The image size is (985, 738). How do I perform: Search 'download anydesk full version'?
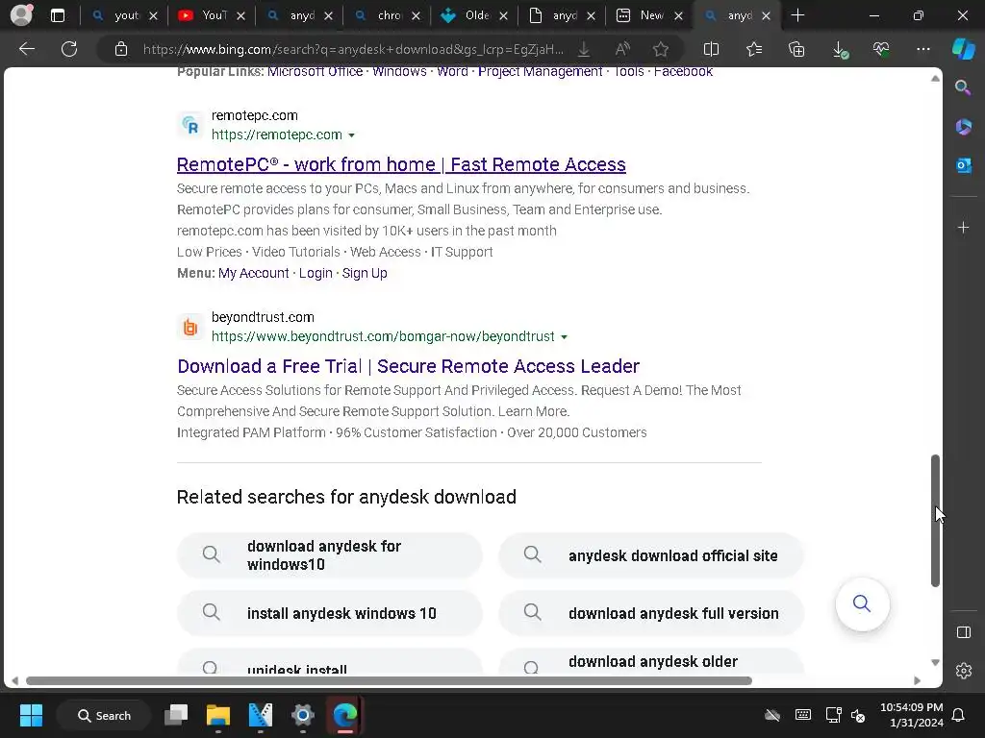(651, 613)
